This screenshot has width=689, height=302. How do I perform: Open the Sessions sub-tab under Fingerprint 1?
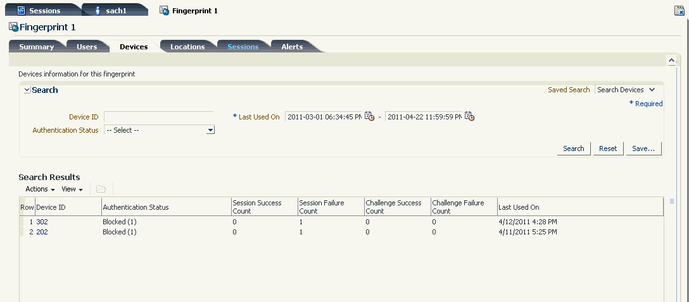click(243, 47)
